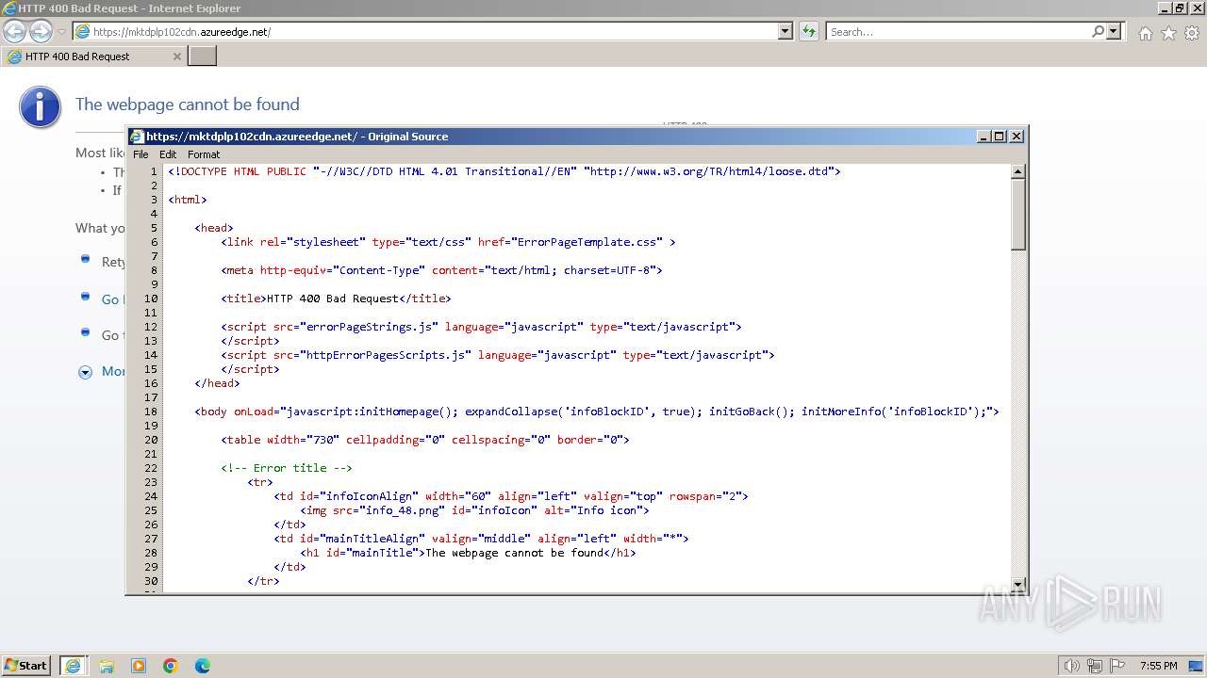Open the media player taskbar icon

(139, 666)
